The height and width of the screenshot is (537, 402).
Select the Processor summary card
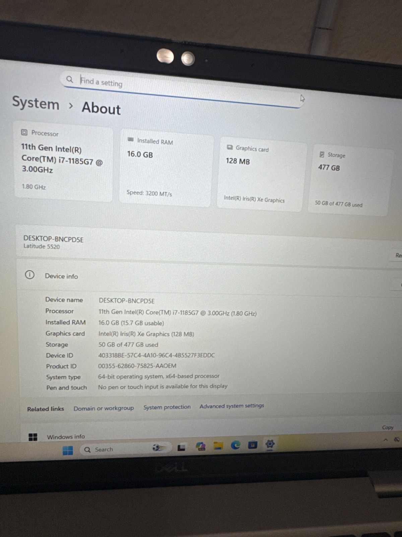(63, 161)
